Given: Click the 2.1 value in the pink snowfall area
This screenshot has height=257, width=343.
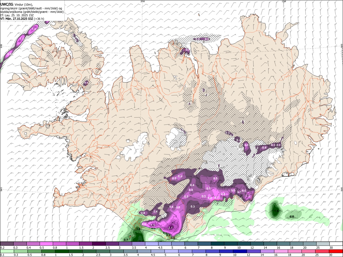Looking at the screenshot, I should [171, 228].
